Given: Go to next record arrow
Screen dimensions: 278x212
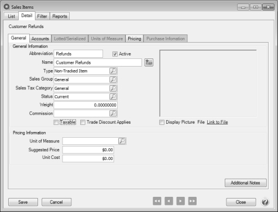Looking at the screenshot, I should click(180, 201).
